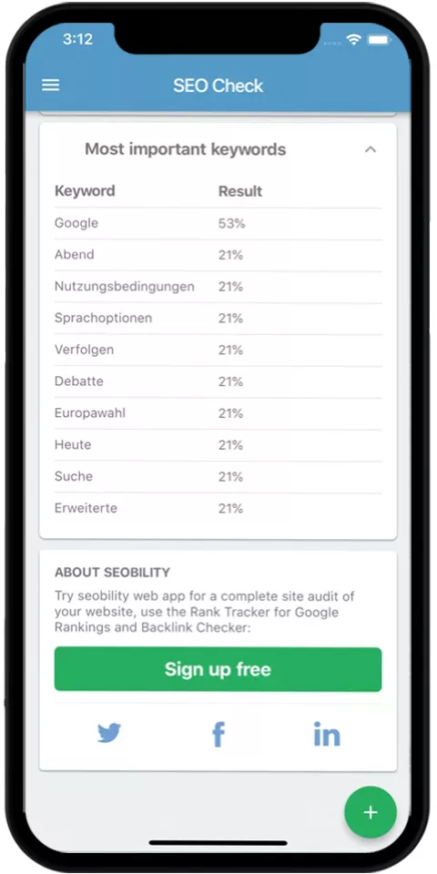Select the Google keyword row
437x874 pixels.
(x=218, y=224)
